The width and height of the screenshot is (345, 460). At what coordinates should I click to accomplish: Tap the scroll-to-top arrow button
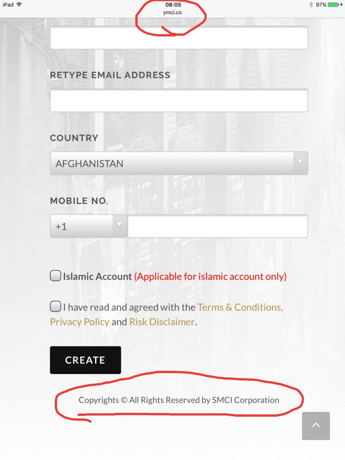[316, 425]
